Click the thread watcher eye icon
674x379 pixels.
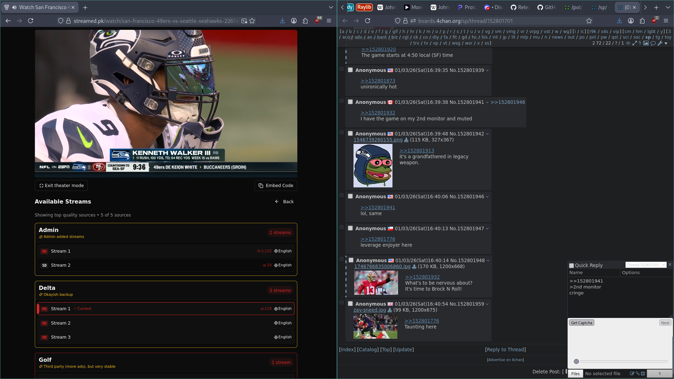click(x=628, y=43)
